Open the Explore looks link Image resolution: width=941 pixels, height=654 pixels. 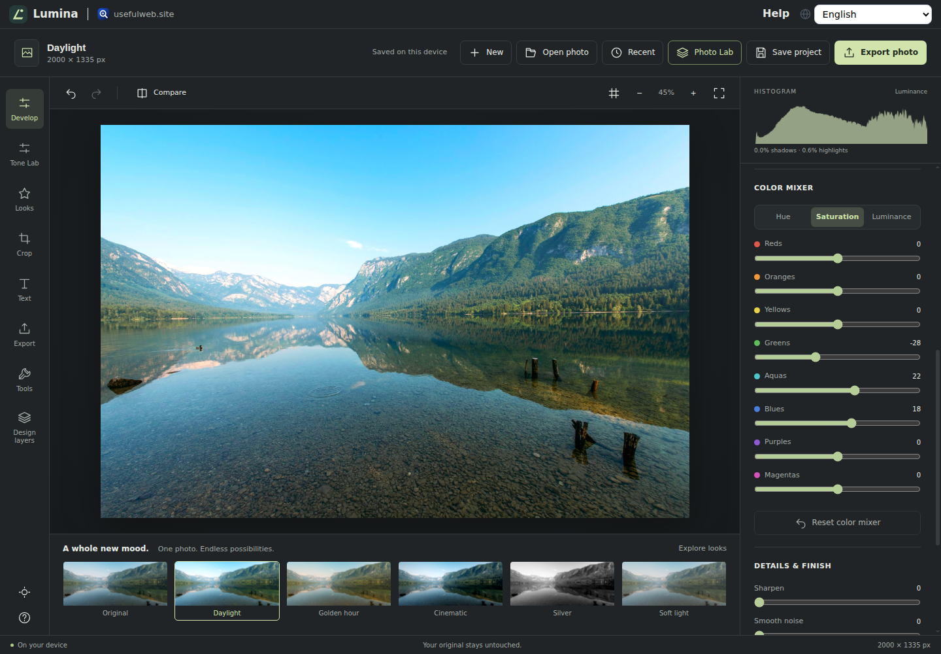(702, 549)
